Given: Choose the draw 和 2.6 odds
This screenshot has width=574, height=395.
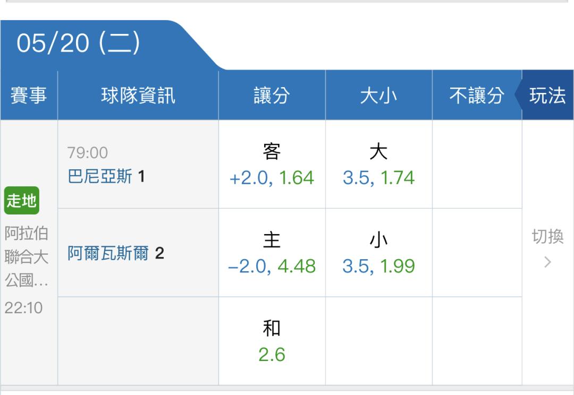Looking at the screenshot, I should [x=272, y=341].
